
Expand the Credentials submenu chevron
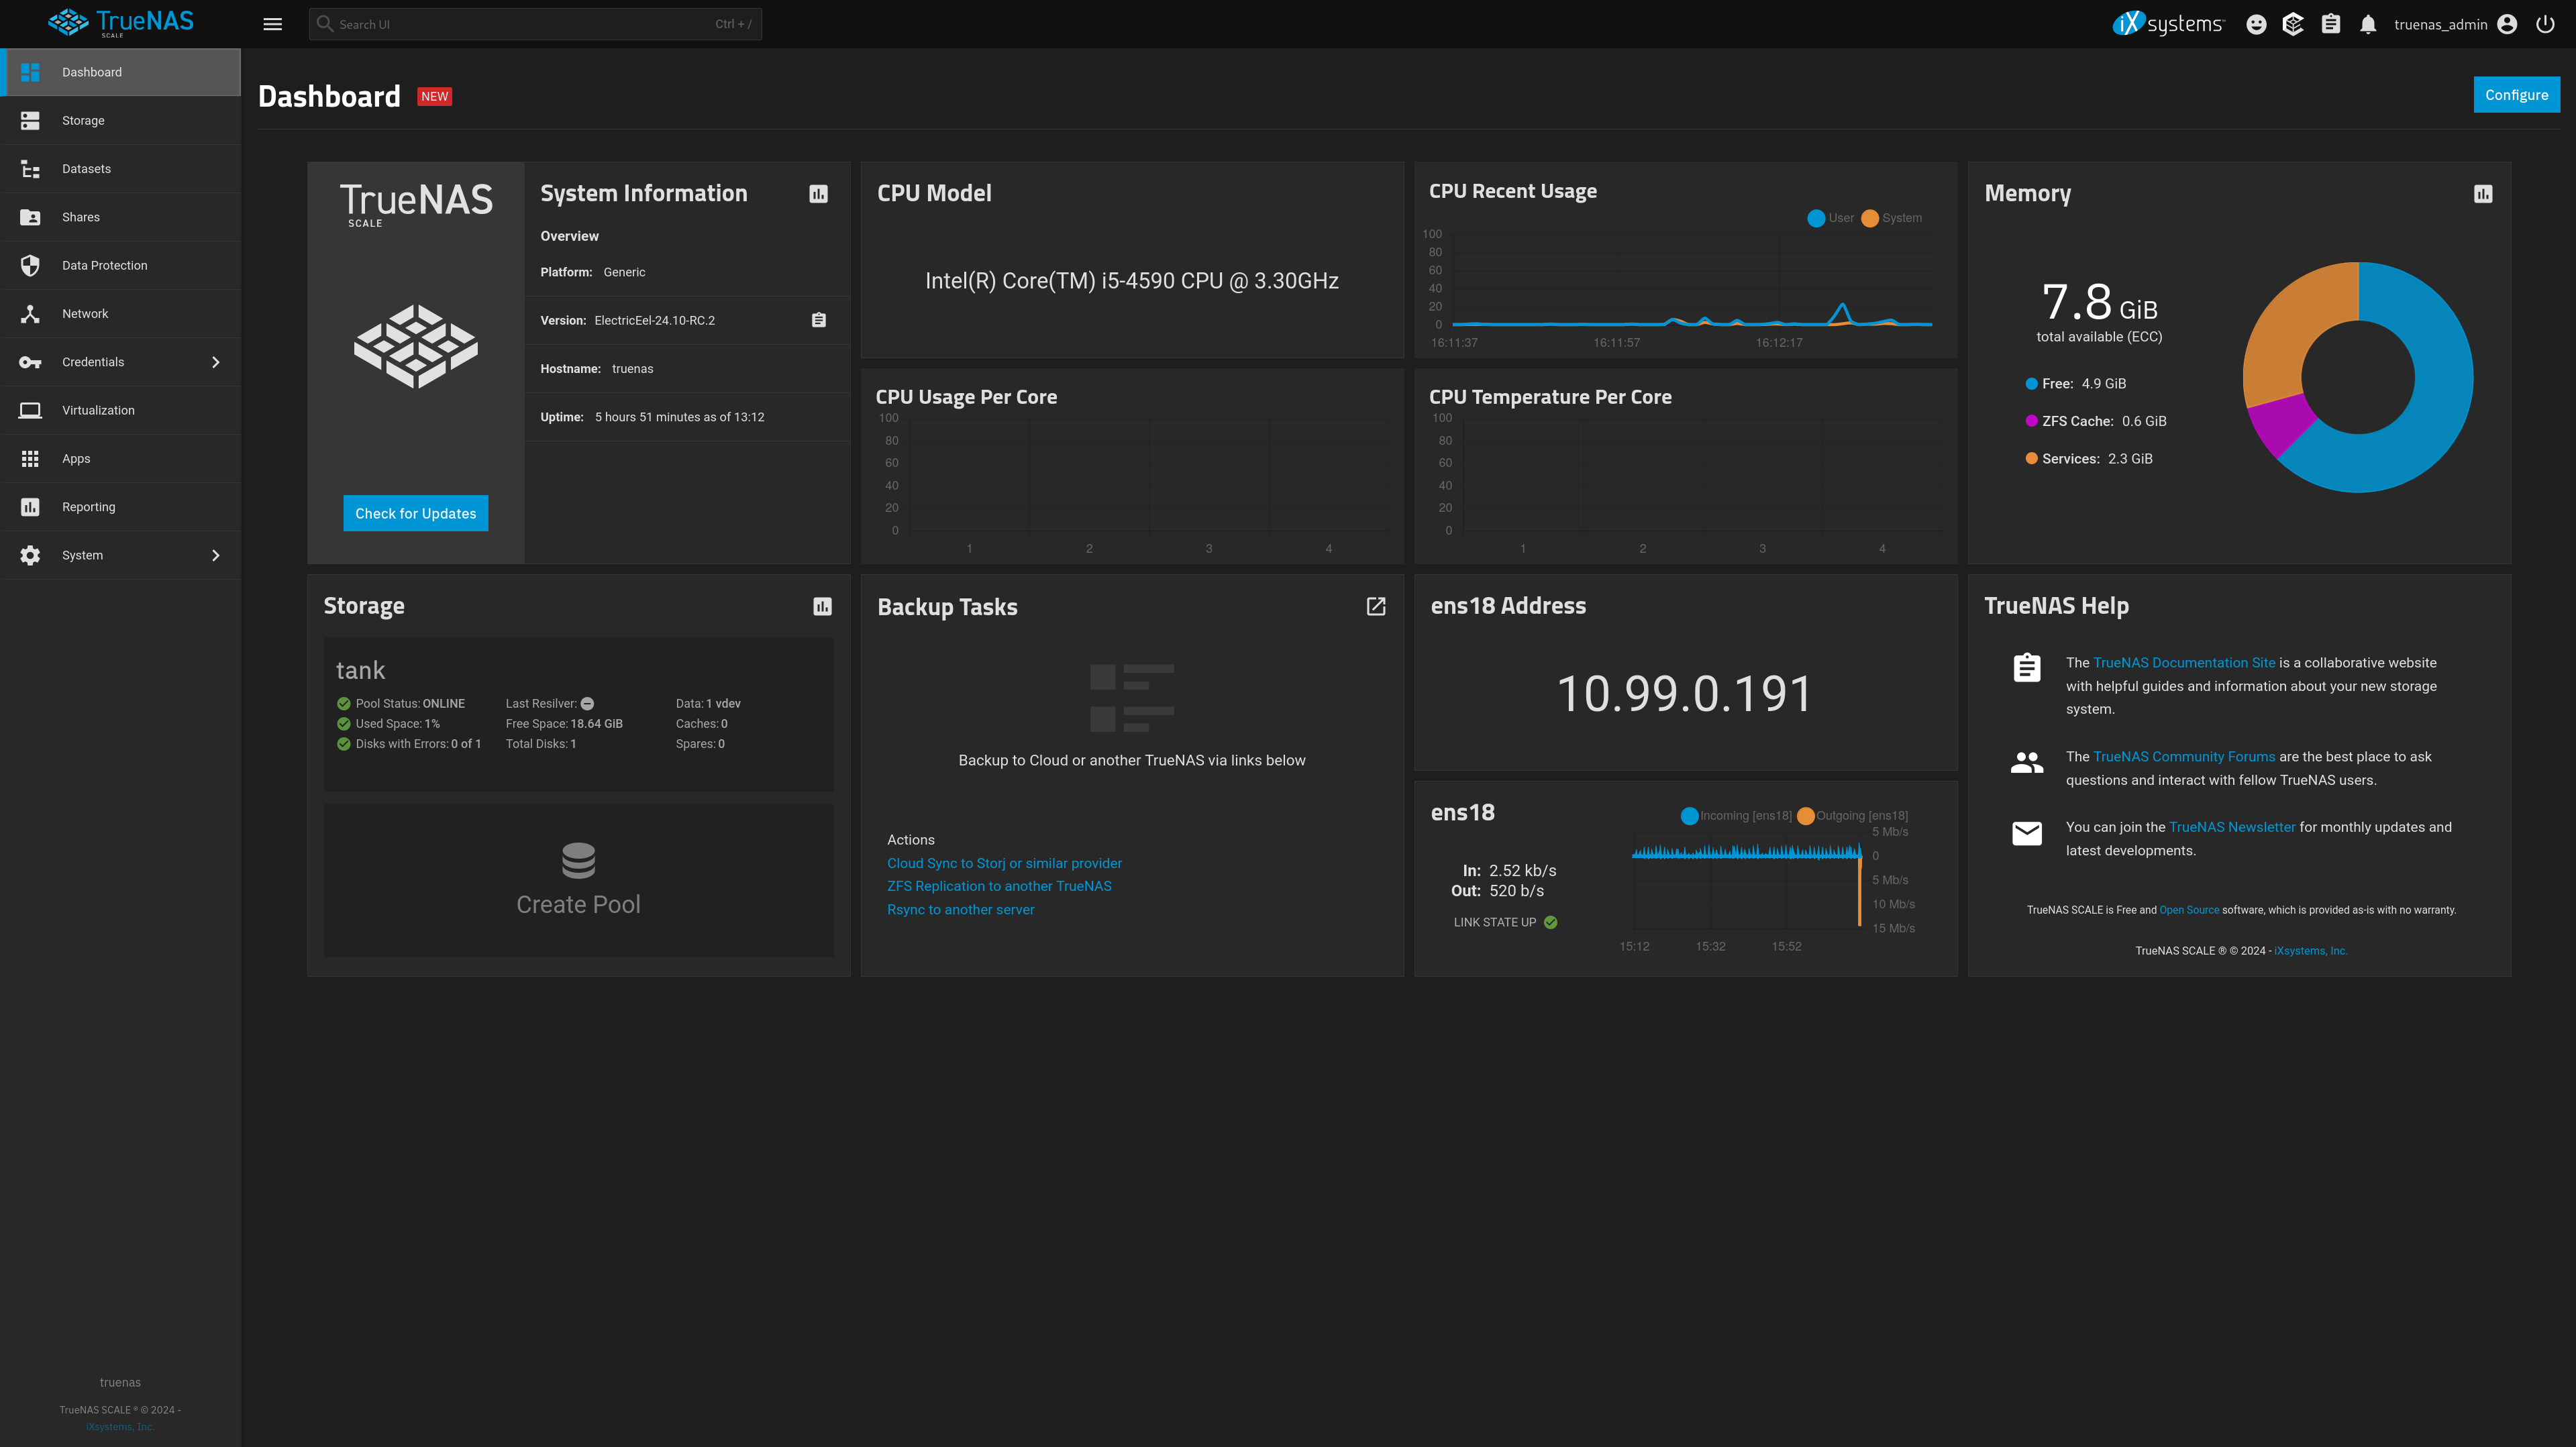coord(215,362)
